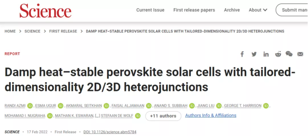Image resolution: width=308 pixels, height=136 pixels.
Task: Expand the About dropdown menu
Action: 258,10
